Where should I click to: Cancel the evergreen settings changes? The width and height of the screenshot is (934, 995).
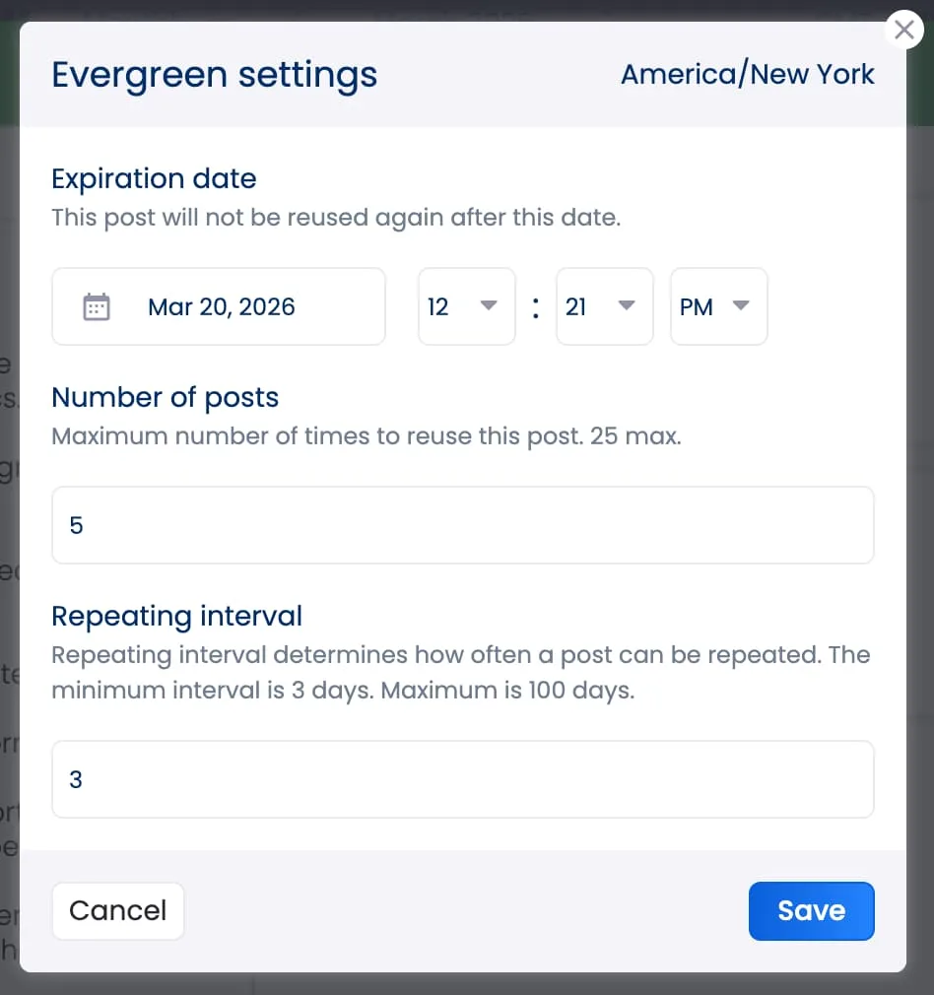117,911
